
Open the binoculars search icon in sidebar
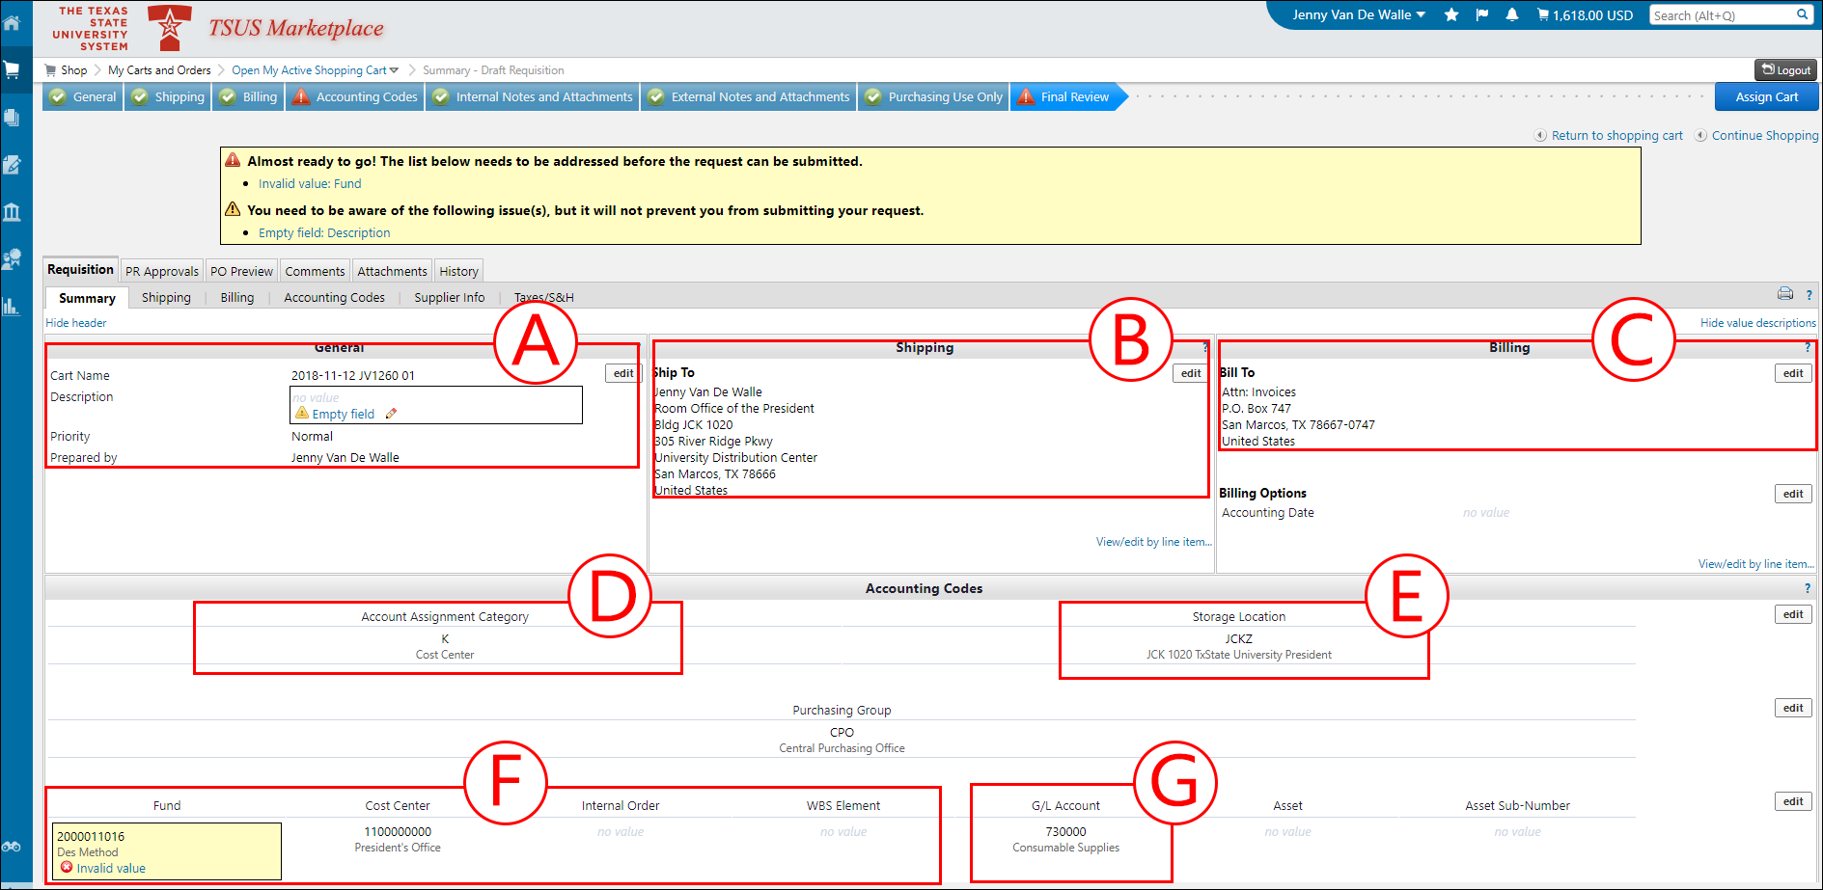(12, 846)
